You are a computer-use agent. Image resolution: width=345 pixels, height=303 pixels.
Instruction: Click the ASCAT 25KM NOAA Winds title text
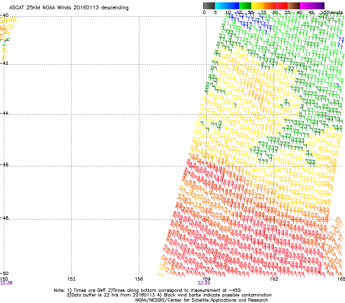pyautogui.click(x=69, y=8)
